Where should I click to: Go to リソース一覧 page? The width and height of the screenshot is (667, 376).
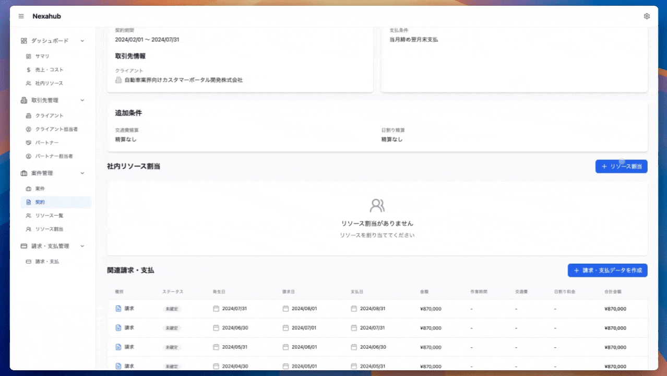[49, 216]
